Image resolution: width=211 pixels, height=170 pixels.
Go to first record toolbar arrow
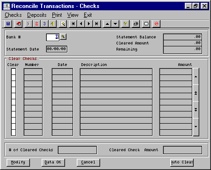click(73, 24)
